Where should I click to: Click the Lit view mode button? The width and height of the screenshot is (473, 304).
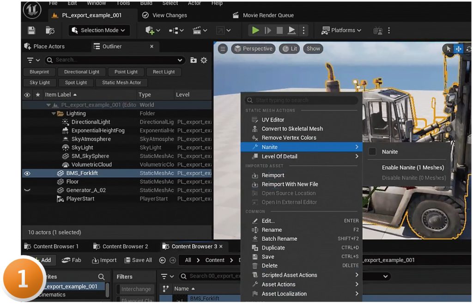click(x=290, y=49)
